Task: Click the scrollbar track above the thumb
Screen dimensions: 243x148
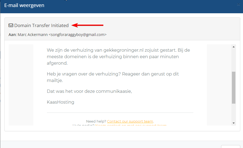Action: pos(234,60)
